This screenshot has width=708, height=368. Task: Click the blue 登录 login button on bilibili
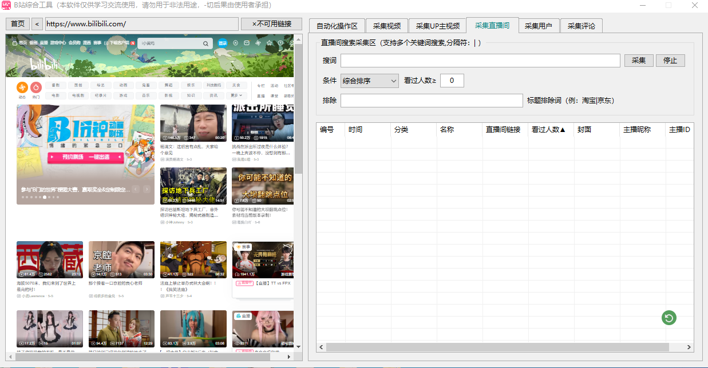tap(223, 43)
